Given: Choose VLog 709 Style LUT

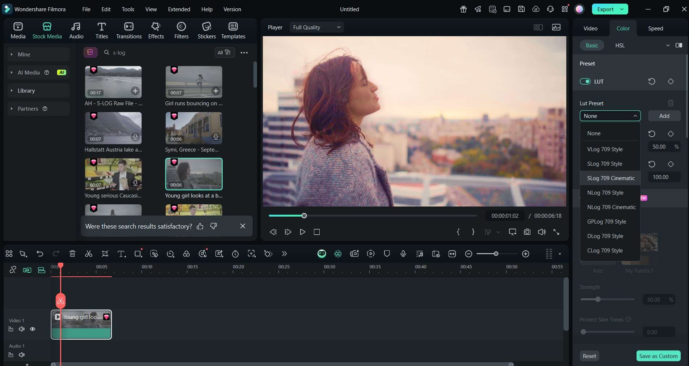Looking at the screenshot, I should coord(610,149).
